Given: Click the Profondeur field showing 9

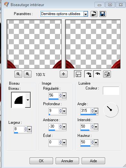Looking at the screenshot, I should pos(54,111).
